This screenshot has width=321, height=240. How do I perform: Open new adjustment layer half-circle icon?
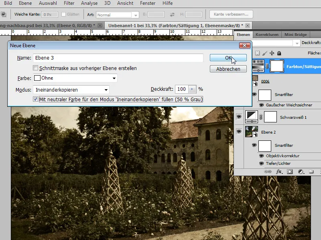(301, 172)
